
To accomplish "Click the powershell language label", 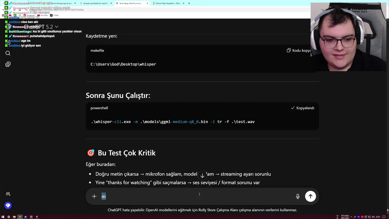I will pos(99,108).
